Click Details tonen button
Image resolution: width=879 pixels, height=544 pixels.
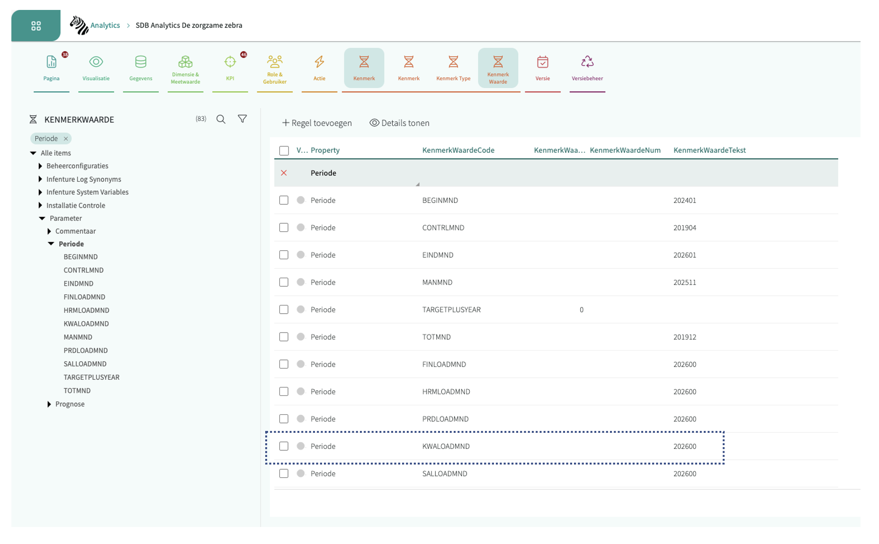click(x=399, y=123)
